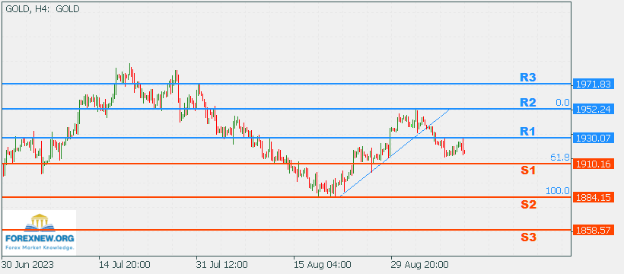Image resolution: width=624 pixels, height=274 pixels.
Task: Select the R2 resistance label
Action: coord(528,102)
